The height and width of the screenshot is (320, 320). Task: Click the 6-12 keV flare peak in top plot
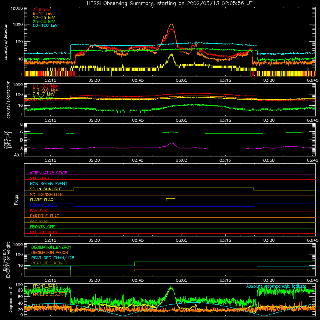172,24
